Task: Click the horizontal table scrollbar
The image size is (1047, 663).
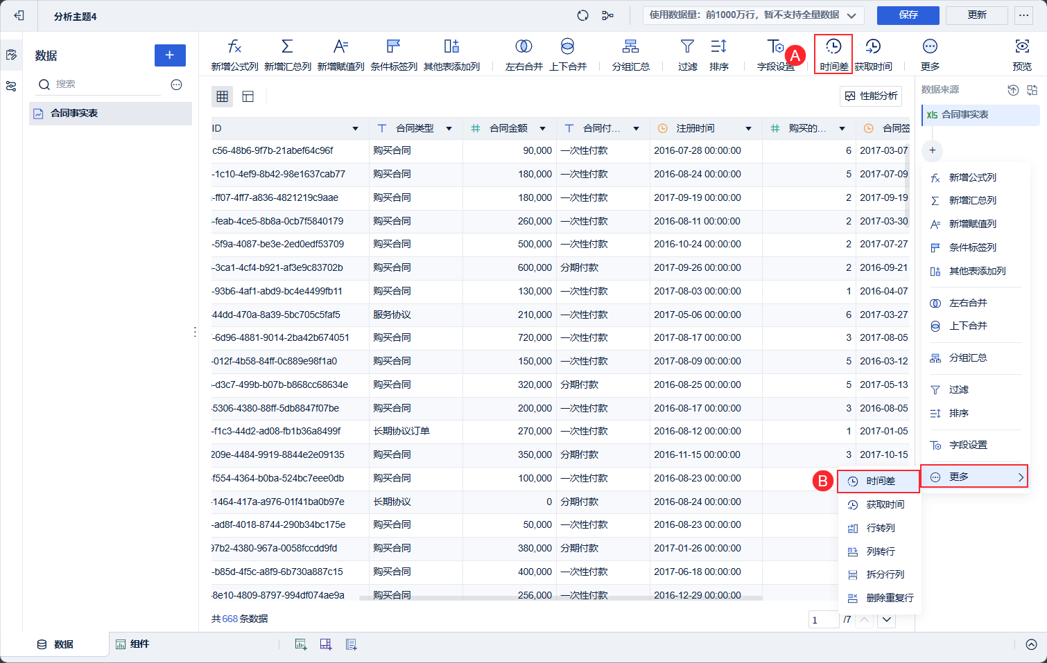Action: [560, 598]
